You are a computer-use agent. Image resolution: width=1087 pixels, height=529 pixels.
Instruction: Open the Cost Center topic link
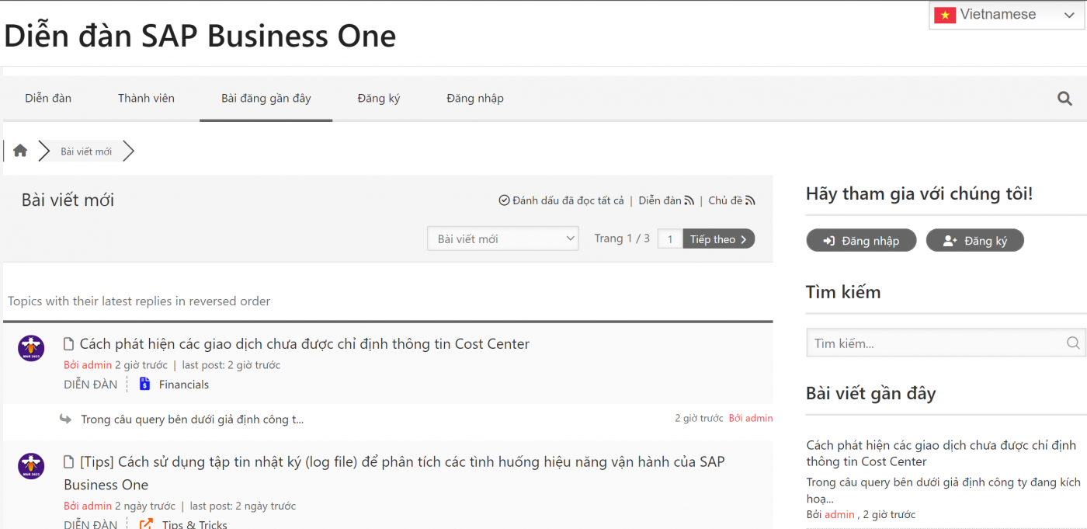[x=303, y=343]
